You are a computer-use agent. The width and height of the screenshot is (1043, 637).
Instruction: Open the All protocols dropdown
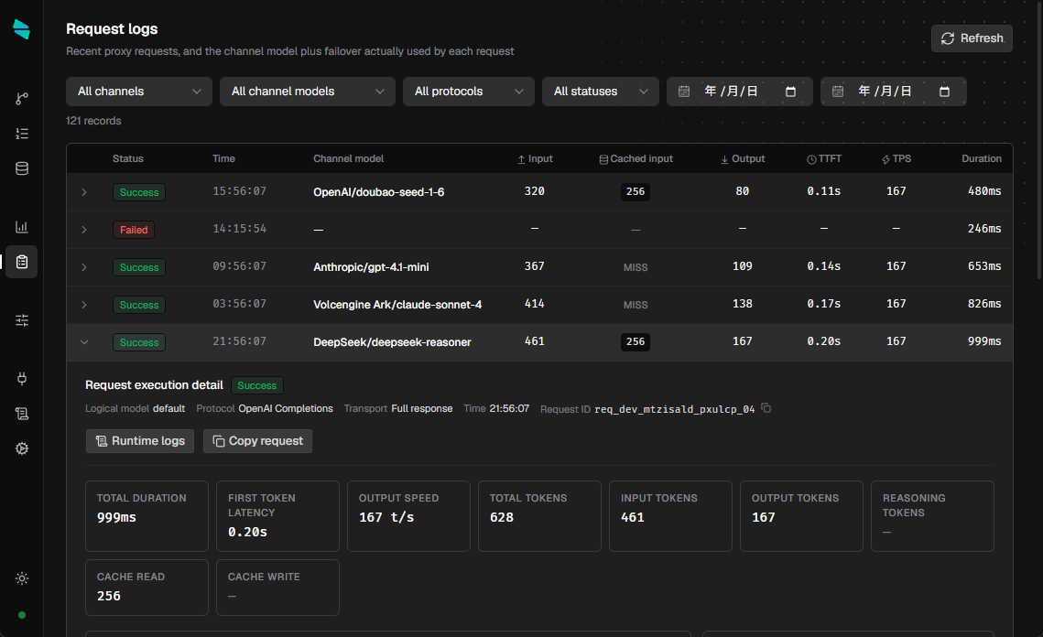pos(469,92)
